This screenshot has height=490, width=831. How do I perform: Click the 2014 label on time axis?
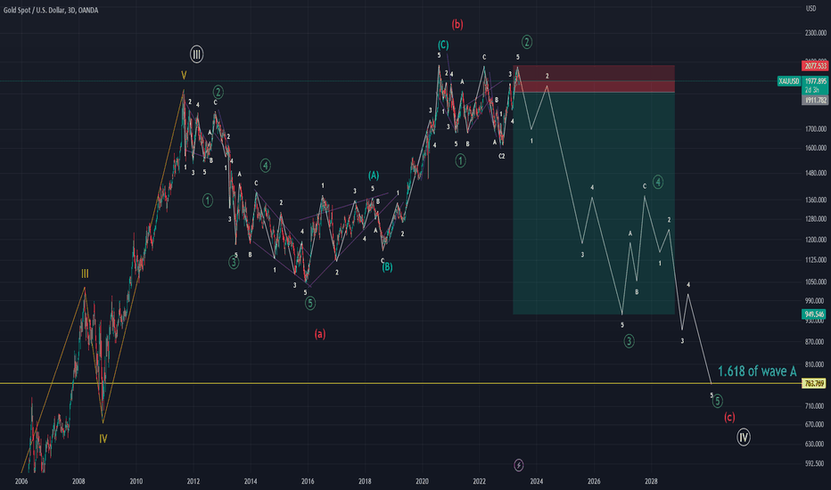[x=251, y=481]
